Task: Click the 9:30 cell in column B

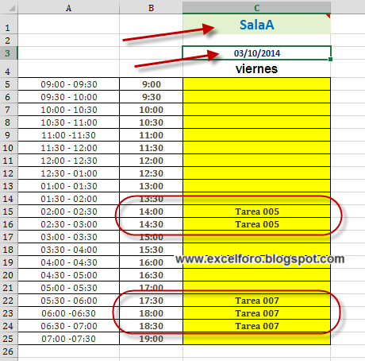Action: point(151,97)
